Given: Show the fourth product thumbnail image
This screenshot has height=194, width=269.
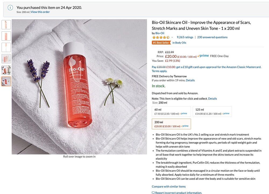Looking at the screenshot, I should (x=6, y=59).
